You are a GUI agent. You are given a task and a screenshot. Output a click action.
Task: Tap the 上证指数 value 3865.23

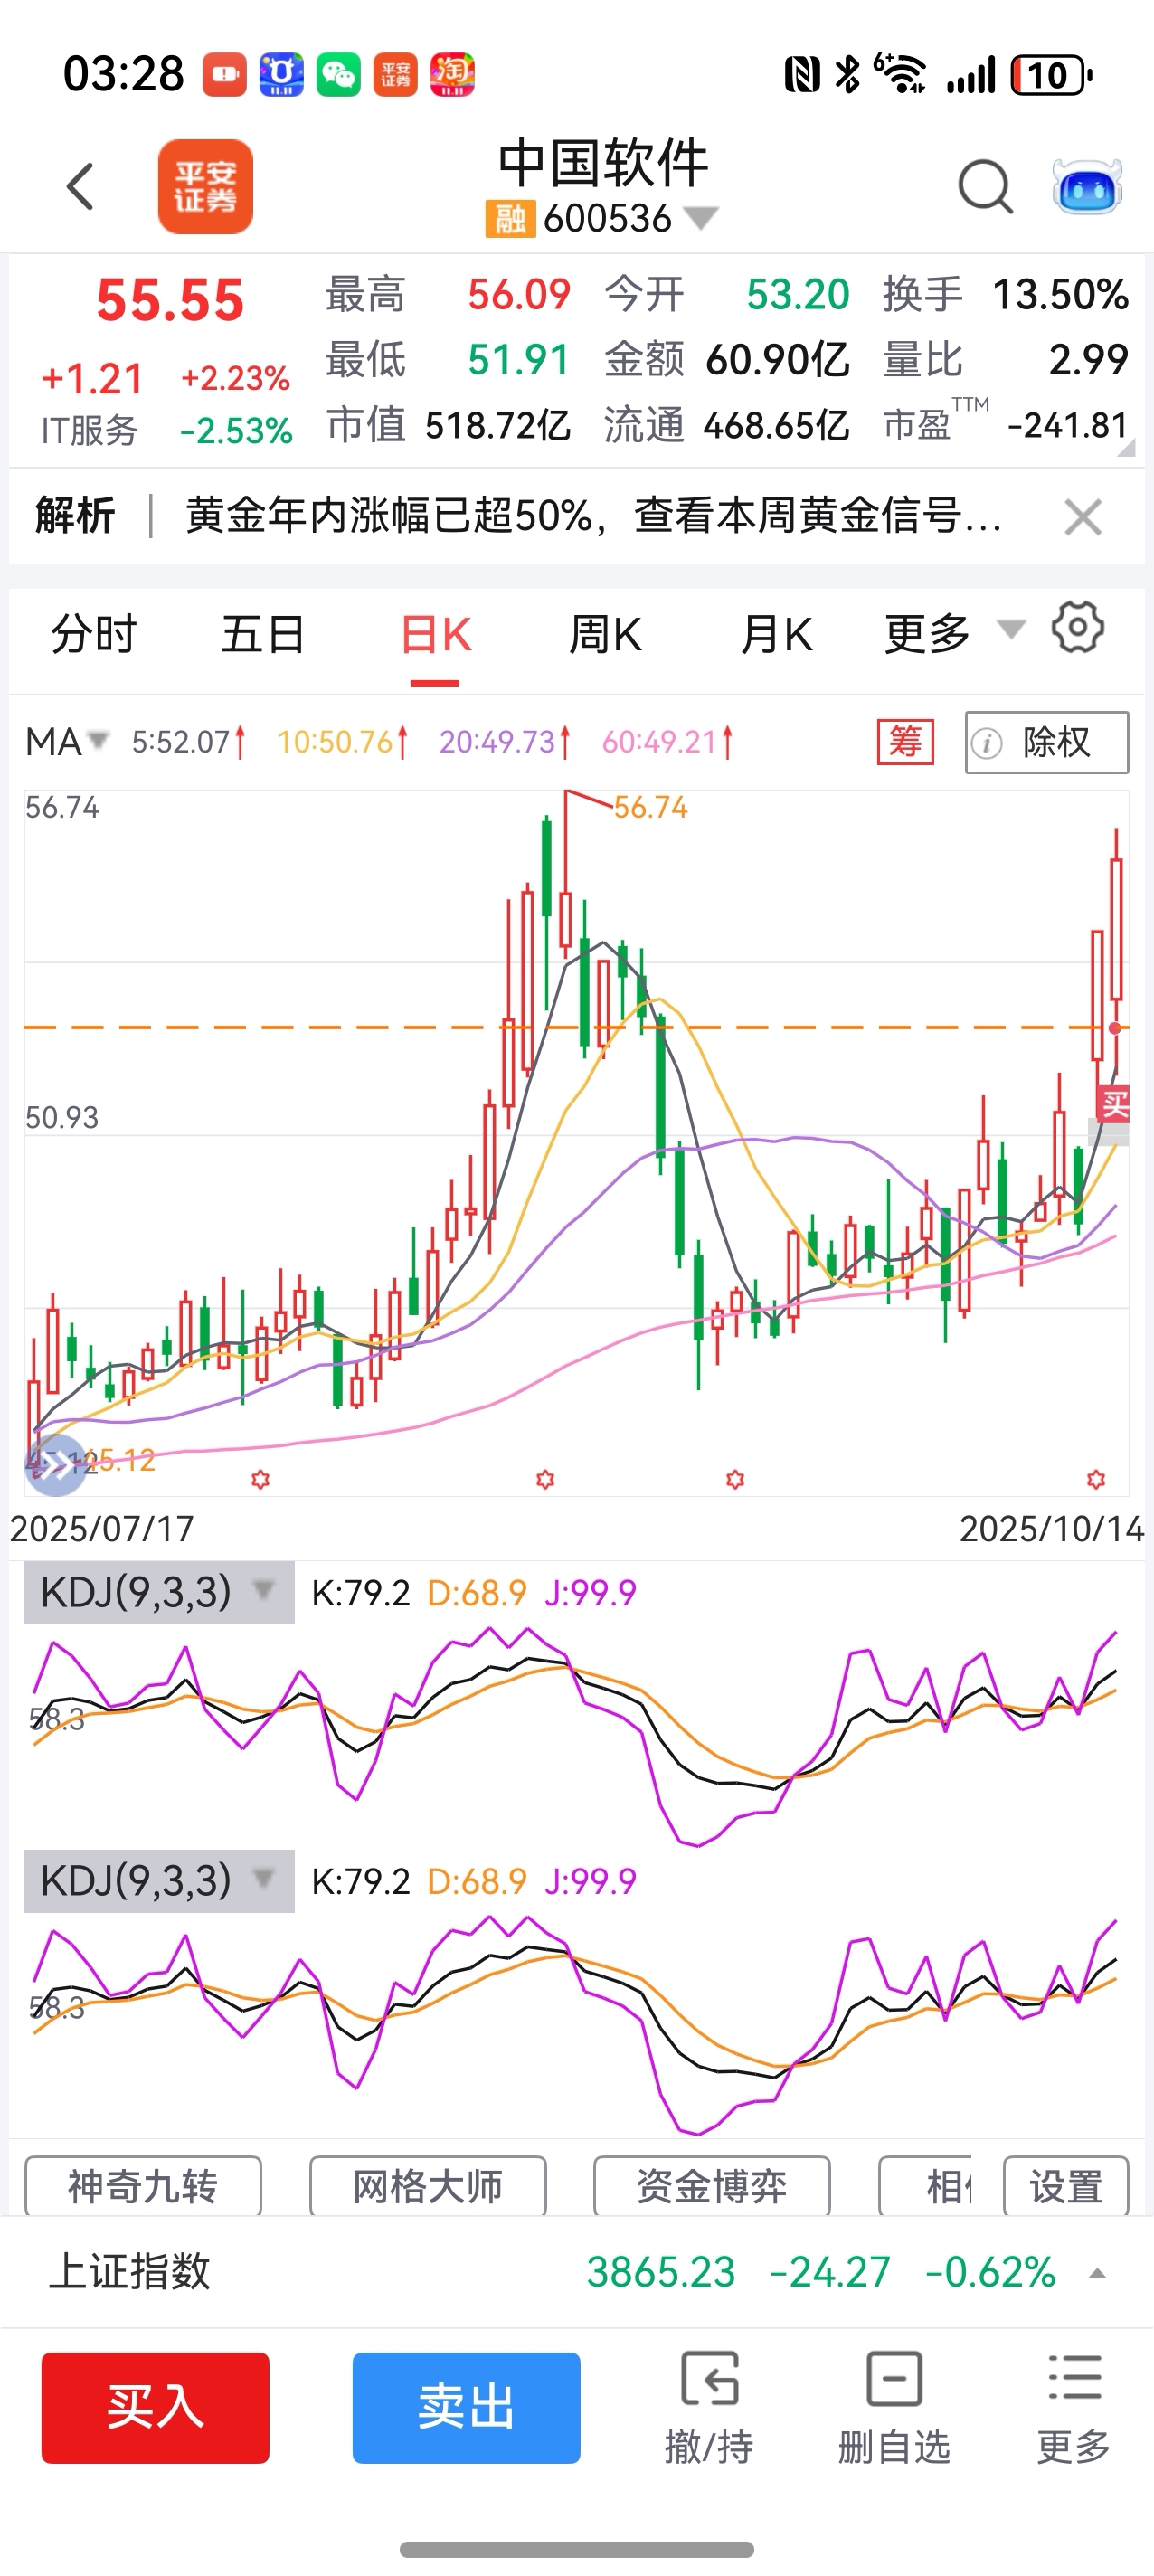pyautogui.click(x=661, y=2273)
